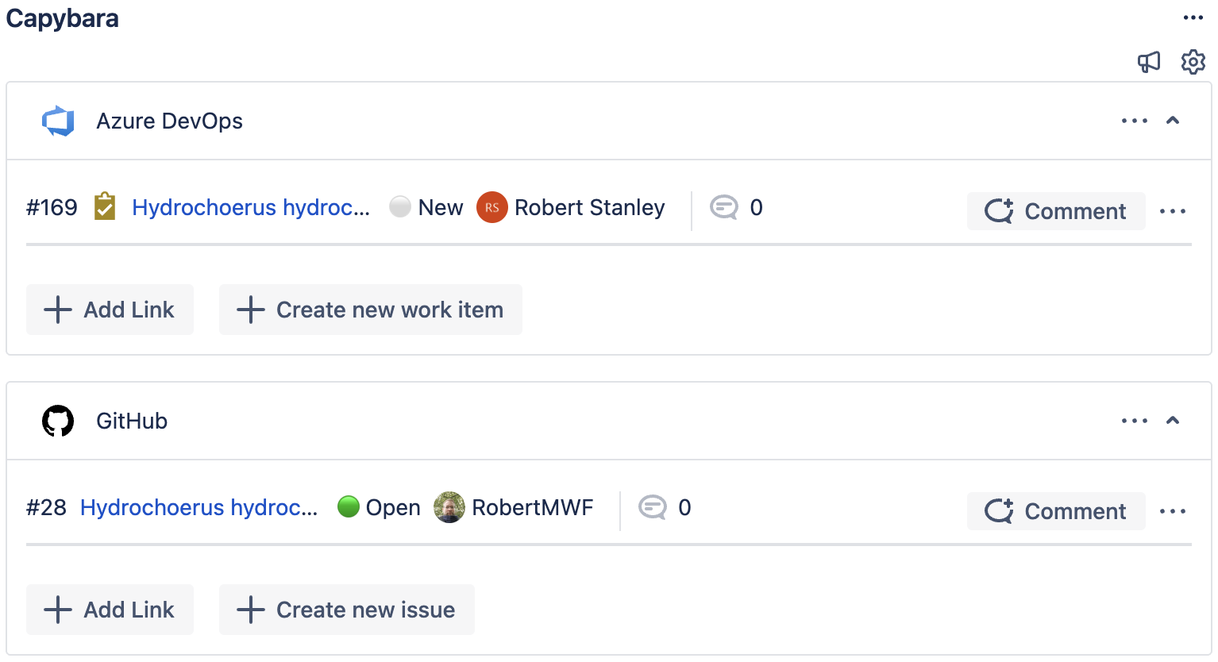Viewport: 1218px width, 662px height.
Task: Click the comment bubble icon for issue #28
Action: pos(652,508)
